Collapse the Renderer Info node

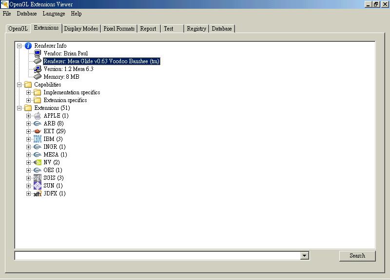19,46
